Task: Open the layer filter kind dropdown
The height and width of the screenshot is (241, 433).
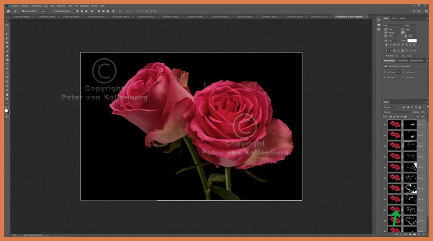Action: point(391,107)
